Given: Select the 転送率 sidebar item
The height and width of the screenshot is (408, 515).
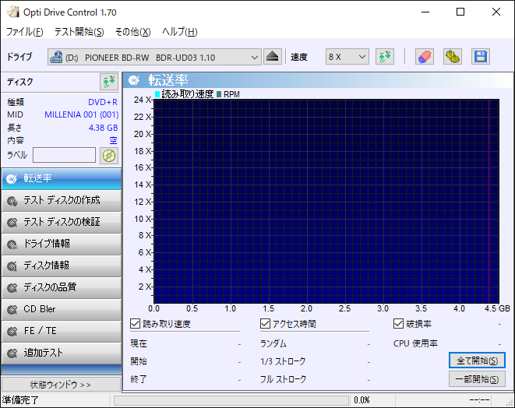Looking at the screenshot, I should pyautogui.click(x=62, y=179).
